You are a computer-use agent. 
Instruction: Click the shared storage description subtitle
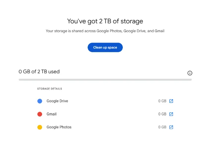click(x=105, y=31)
